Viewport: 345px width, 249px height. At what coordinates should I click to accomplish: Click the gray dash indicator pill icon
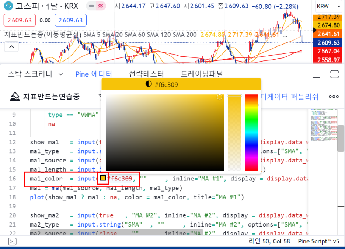coord(91,6)
